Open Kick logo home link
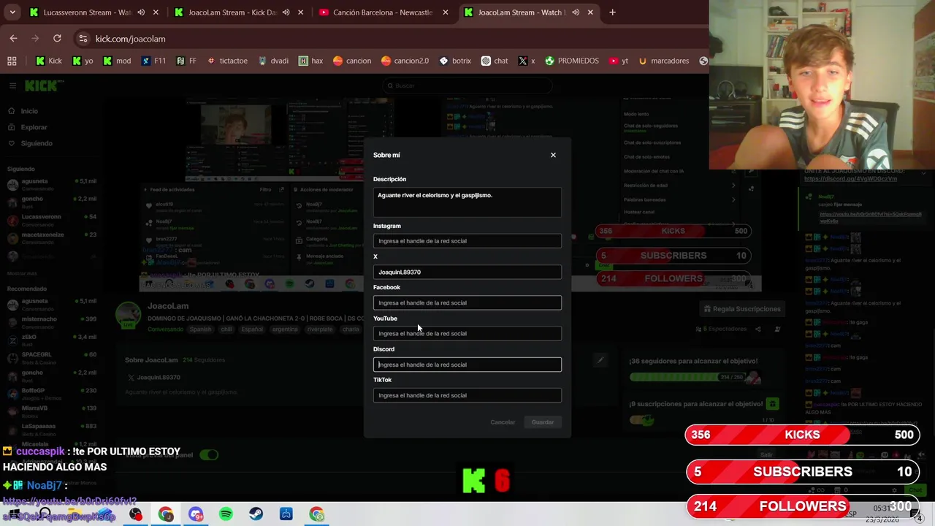The image size is (935, 526). click(x=42, y=85)
